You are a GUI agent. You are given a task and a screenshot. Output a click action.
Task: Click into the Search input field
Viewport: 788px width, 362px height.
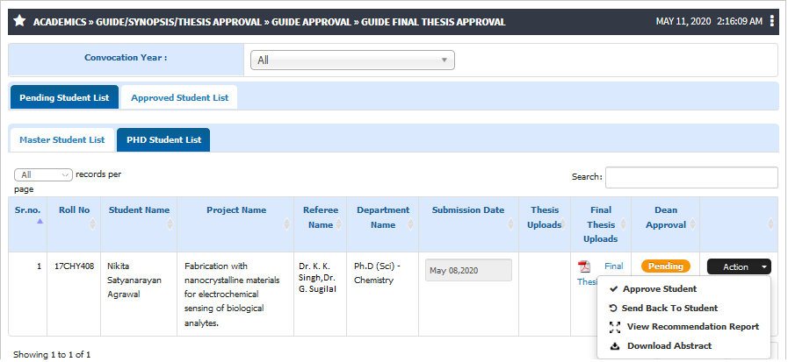click(x=691, y=177)
